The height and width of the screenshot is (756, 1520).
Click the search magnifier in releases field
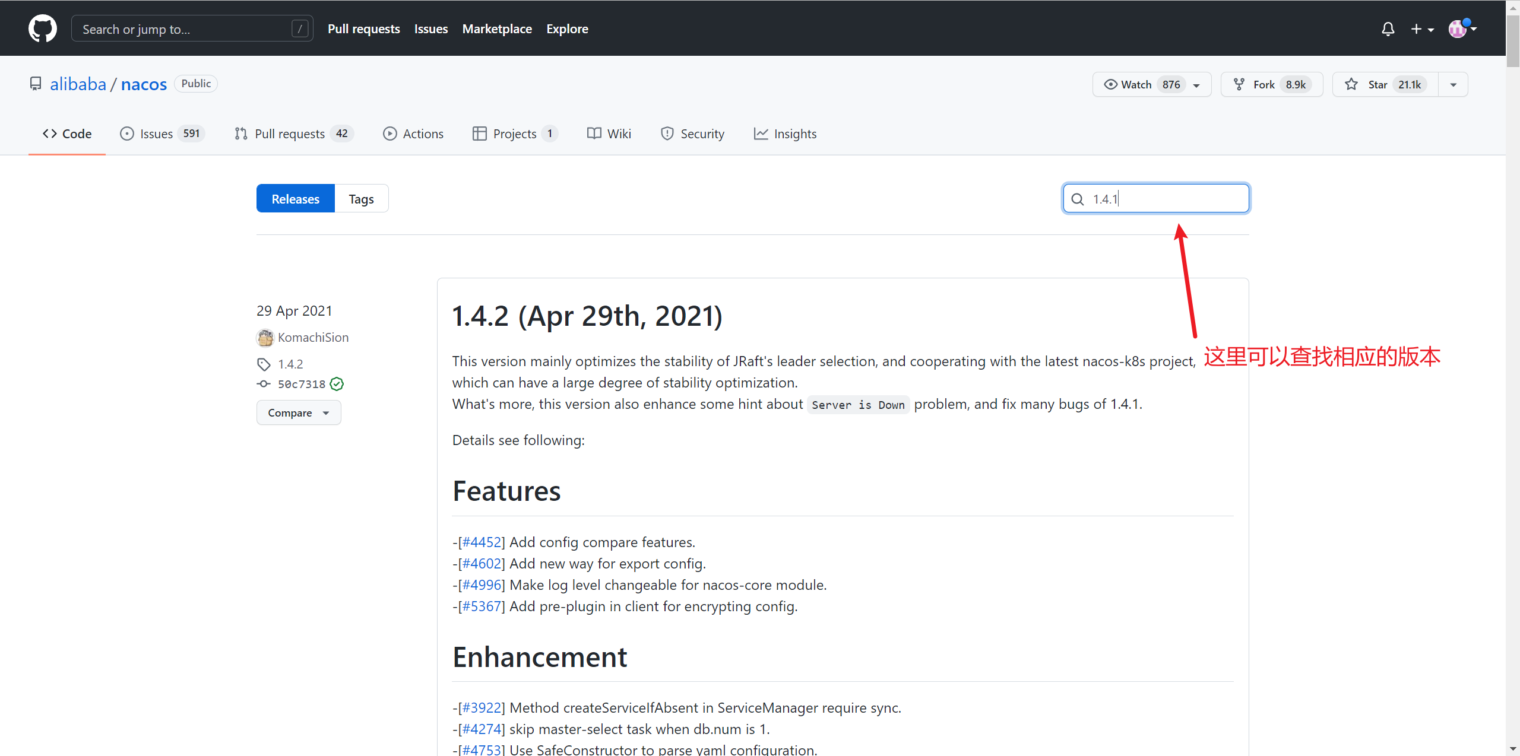click(x=1077, y=199)
